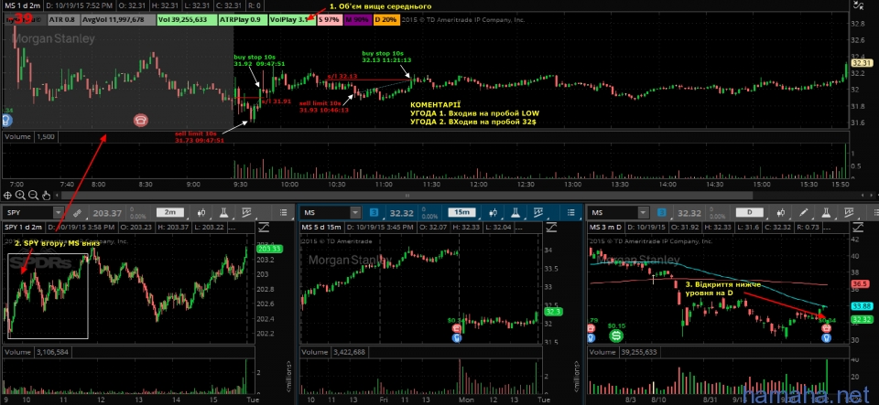Open chart style icon in SPY panel
879x405 pixels.
click(201, 213)
